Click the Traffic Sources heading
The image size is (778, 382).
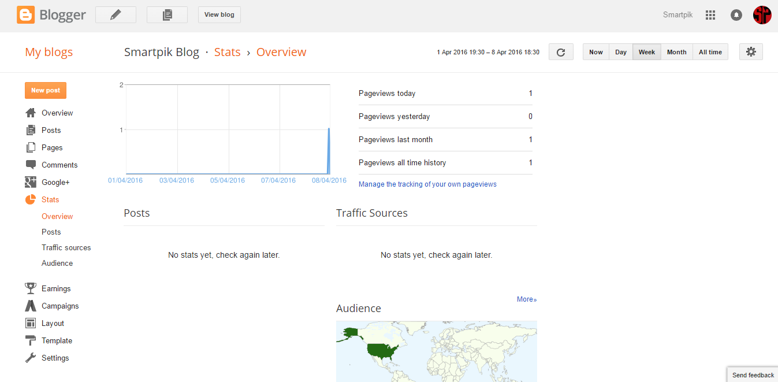click(x=372, y=213)
